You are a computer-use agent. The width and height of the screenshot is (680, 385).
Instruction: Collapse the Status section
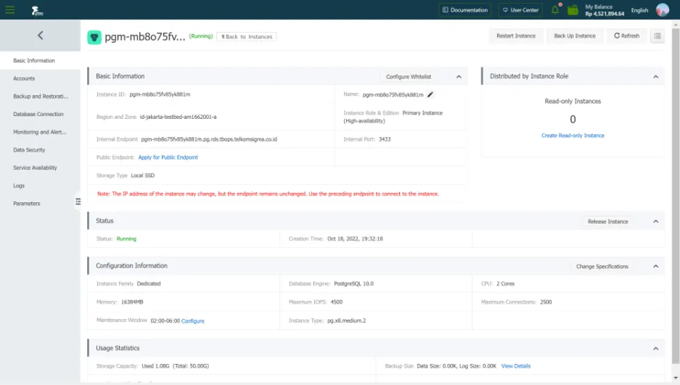[x=655, y=221]
